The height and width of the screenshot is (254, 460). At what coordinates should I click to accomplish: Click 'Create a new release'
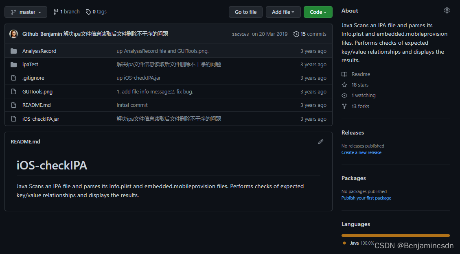(x=361, y=153)
